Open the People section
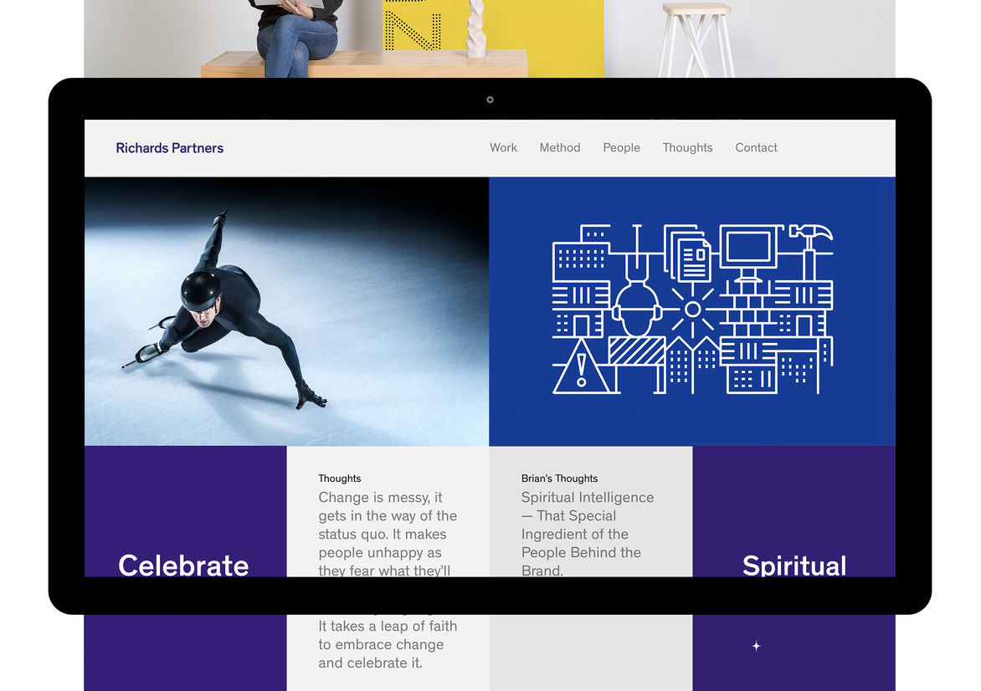The height and width of the screenshot is (691, 981). pos(621,148)
